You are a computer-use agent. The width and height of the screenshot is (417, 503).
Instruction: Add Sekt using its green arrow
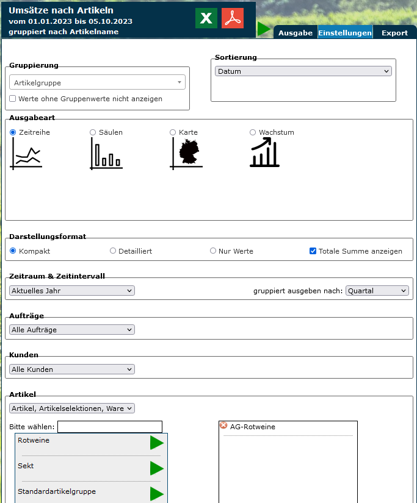pyautogui.click(x=157, y=468)
